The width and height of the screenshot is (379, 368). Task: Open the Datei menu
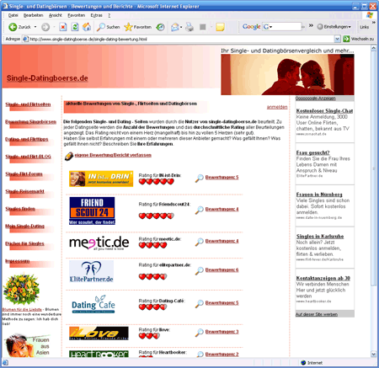(x=13, y=15)
